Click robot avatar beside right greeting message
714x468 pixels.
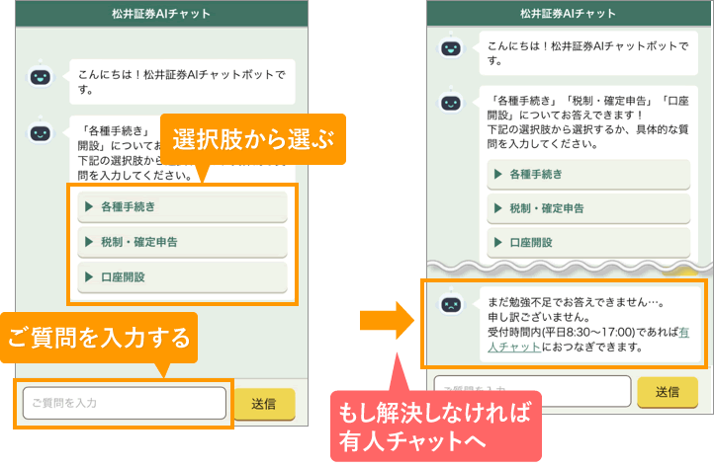(x=451, y=47)
